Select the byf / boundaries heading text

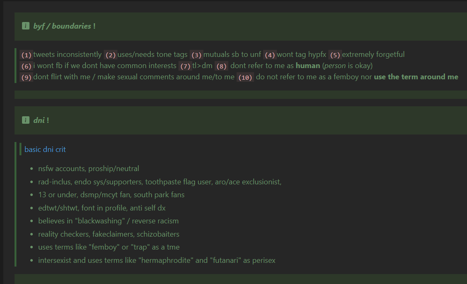pyautogui.click(x=64, y=26)
